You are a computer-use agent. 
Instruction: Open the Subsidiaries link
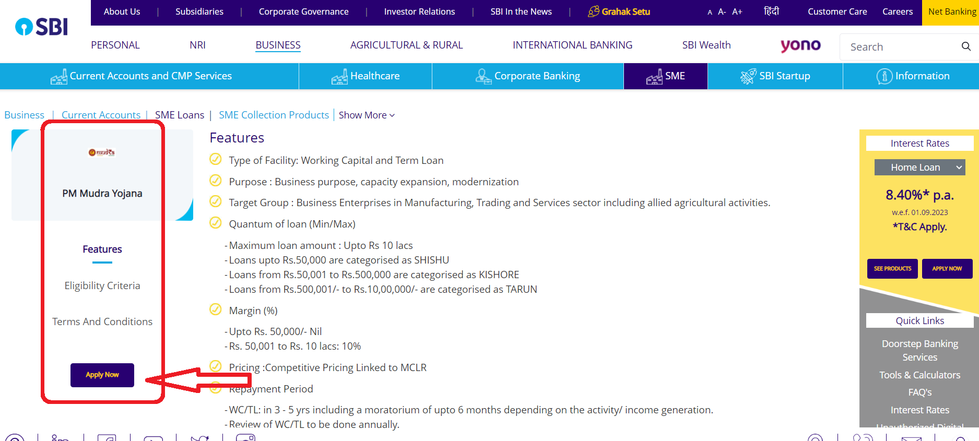tap(199, 11)
